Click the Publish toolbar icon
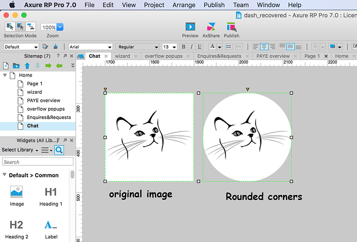 [232, 27]
